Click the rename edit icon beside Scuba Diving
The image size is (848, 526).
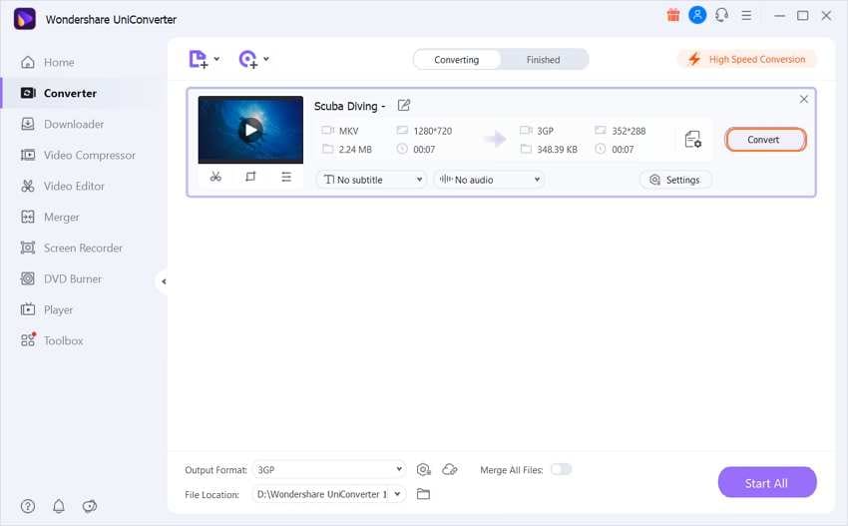[x=403, y=105]
